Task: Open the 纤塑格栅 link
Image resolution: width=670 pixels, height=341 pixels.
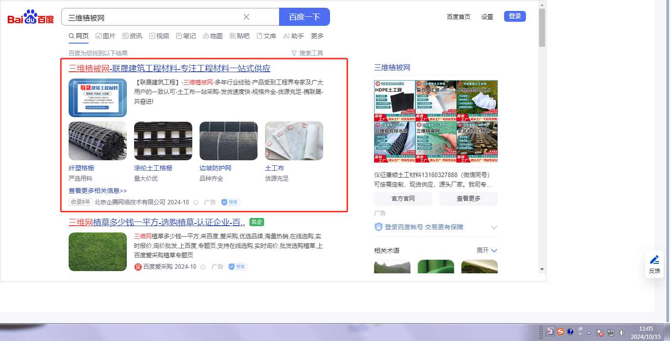Action: pyautogui.click(x=81, y=168)
